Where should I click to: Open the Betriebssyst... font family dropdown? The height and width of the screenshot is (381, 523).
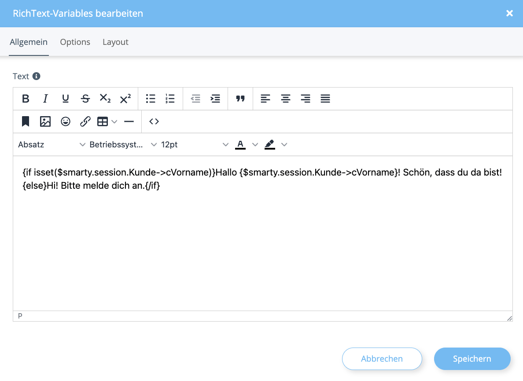[x=123, y=144]
